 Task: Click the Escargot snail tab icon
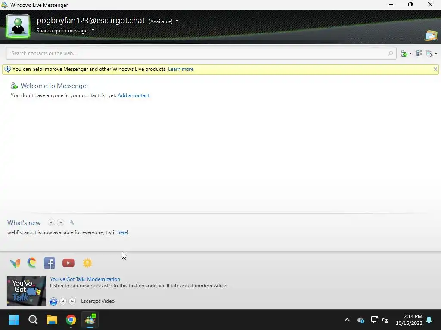(x=32, y=263)
